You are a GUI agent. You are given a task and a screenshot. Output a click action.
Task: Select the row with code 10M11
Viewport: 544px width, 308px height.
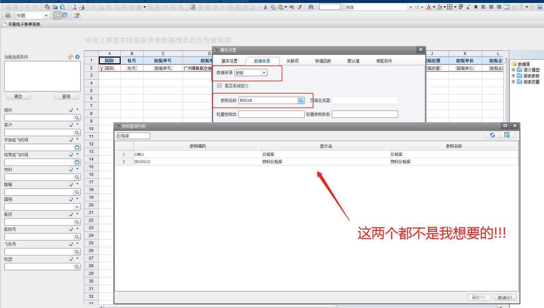(x=316, y=154)
